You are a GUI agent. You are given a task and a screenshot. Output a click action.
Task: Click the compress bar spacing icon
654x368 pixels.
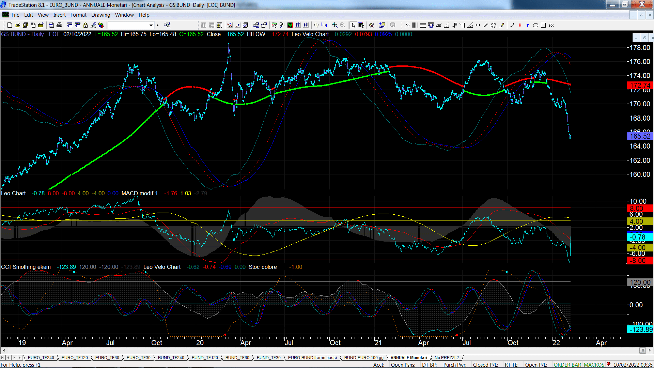[316, 25]
